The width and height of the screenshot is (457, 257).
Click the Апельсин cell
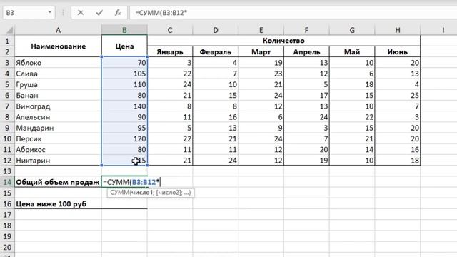pyautogui.click(x=58, y=117)
